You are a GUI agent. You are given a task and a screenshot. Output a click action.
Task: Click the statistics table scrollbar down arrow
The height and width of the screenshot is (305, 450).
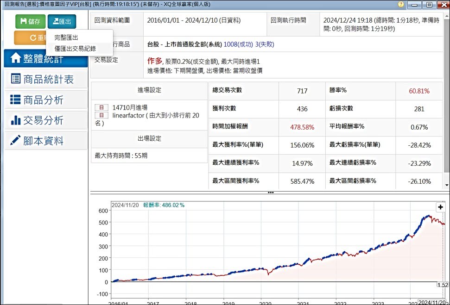[446, 185]
